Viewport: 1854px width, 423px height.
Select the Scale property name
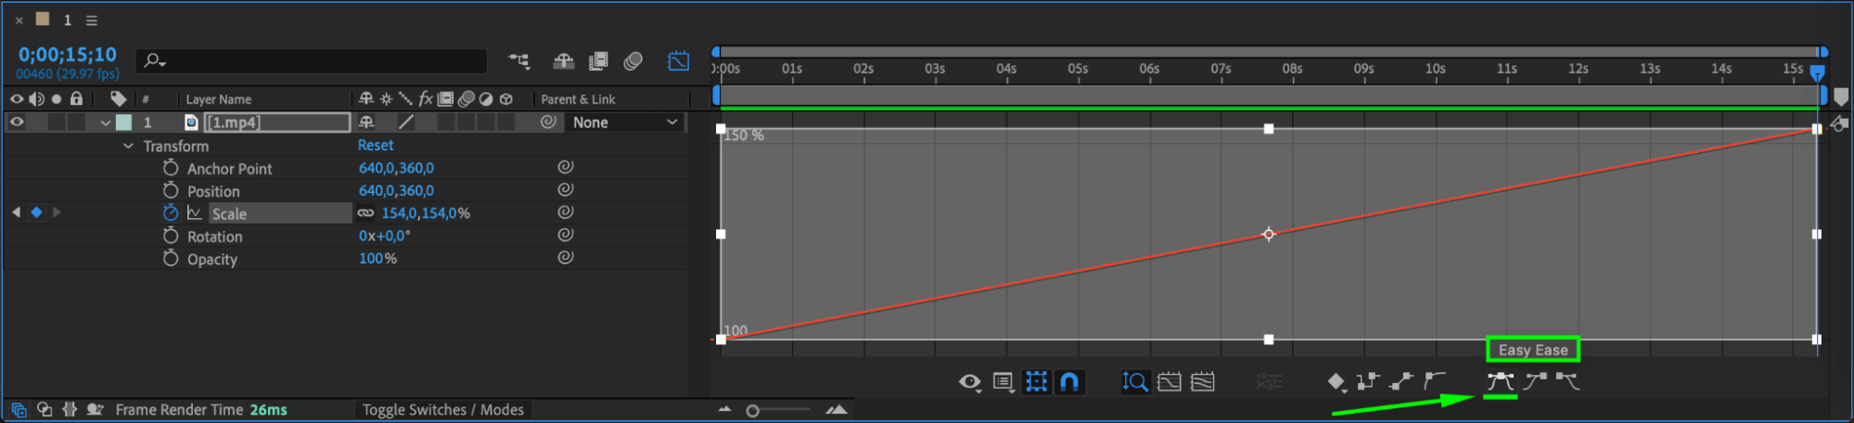click(x=229, y=213)
